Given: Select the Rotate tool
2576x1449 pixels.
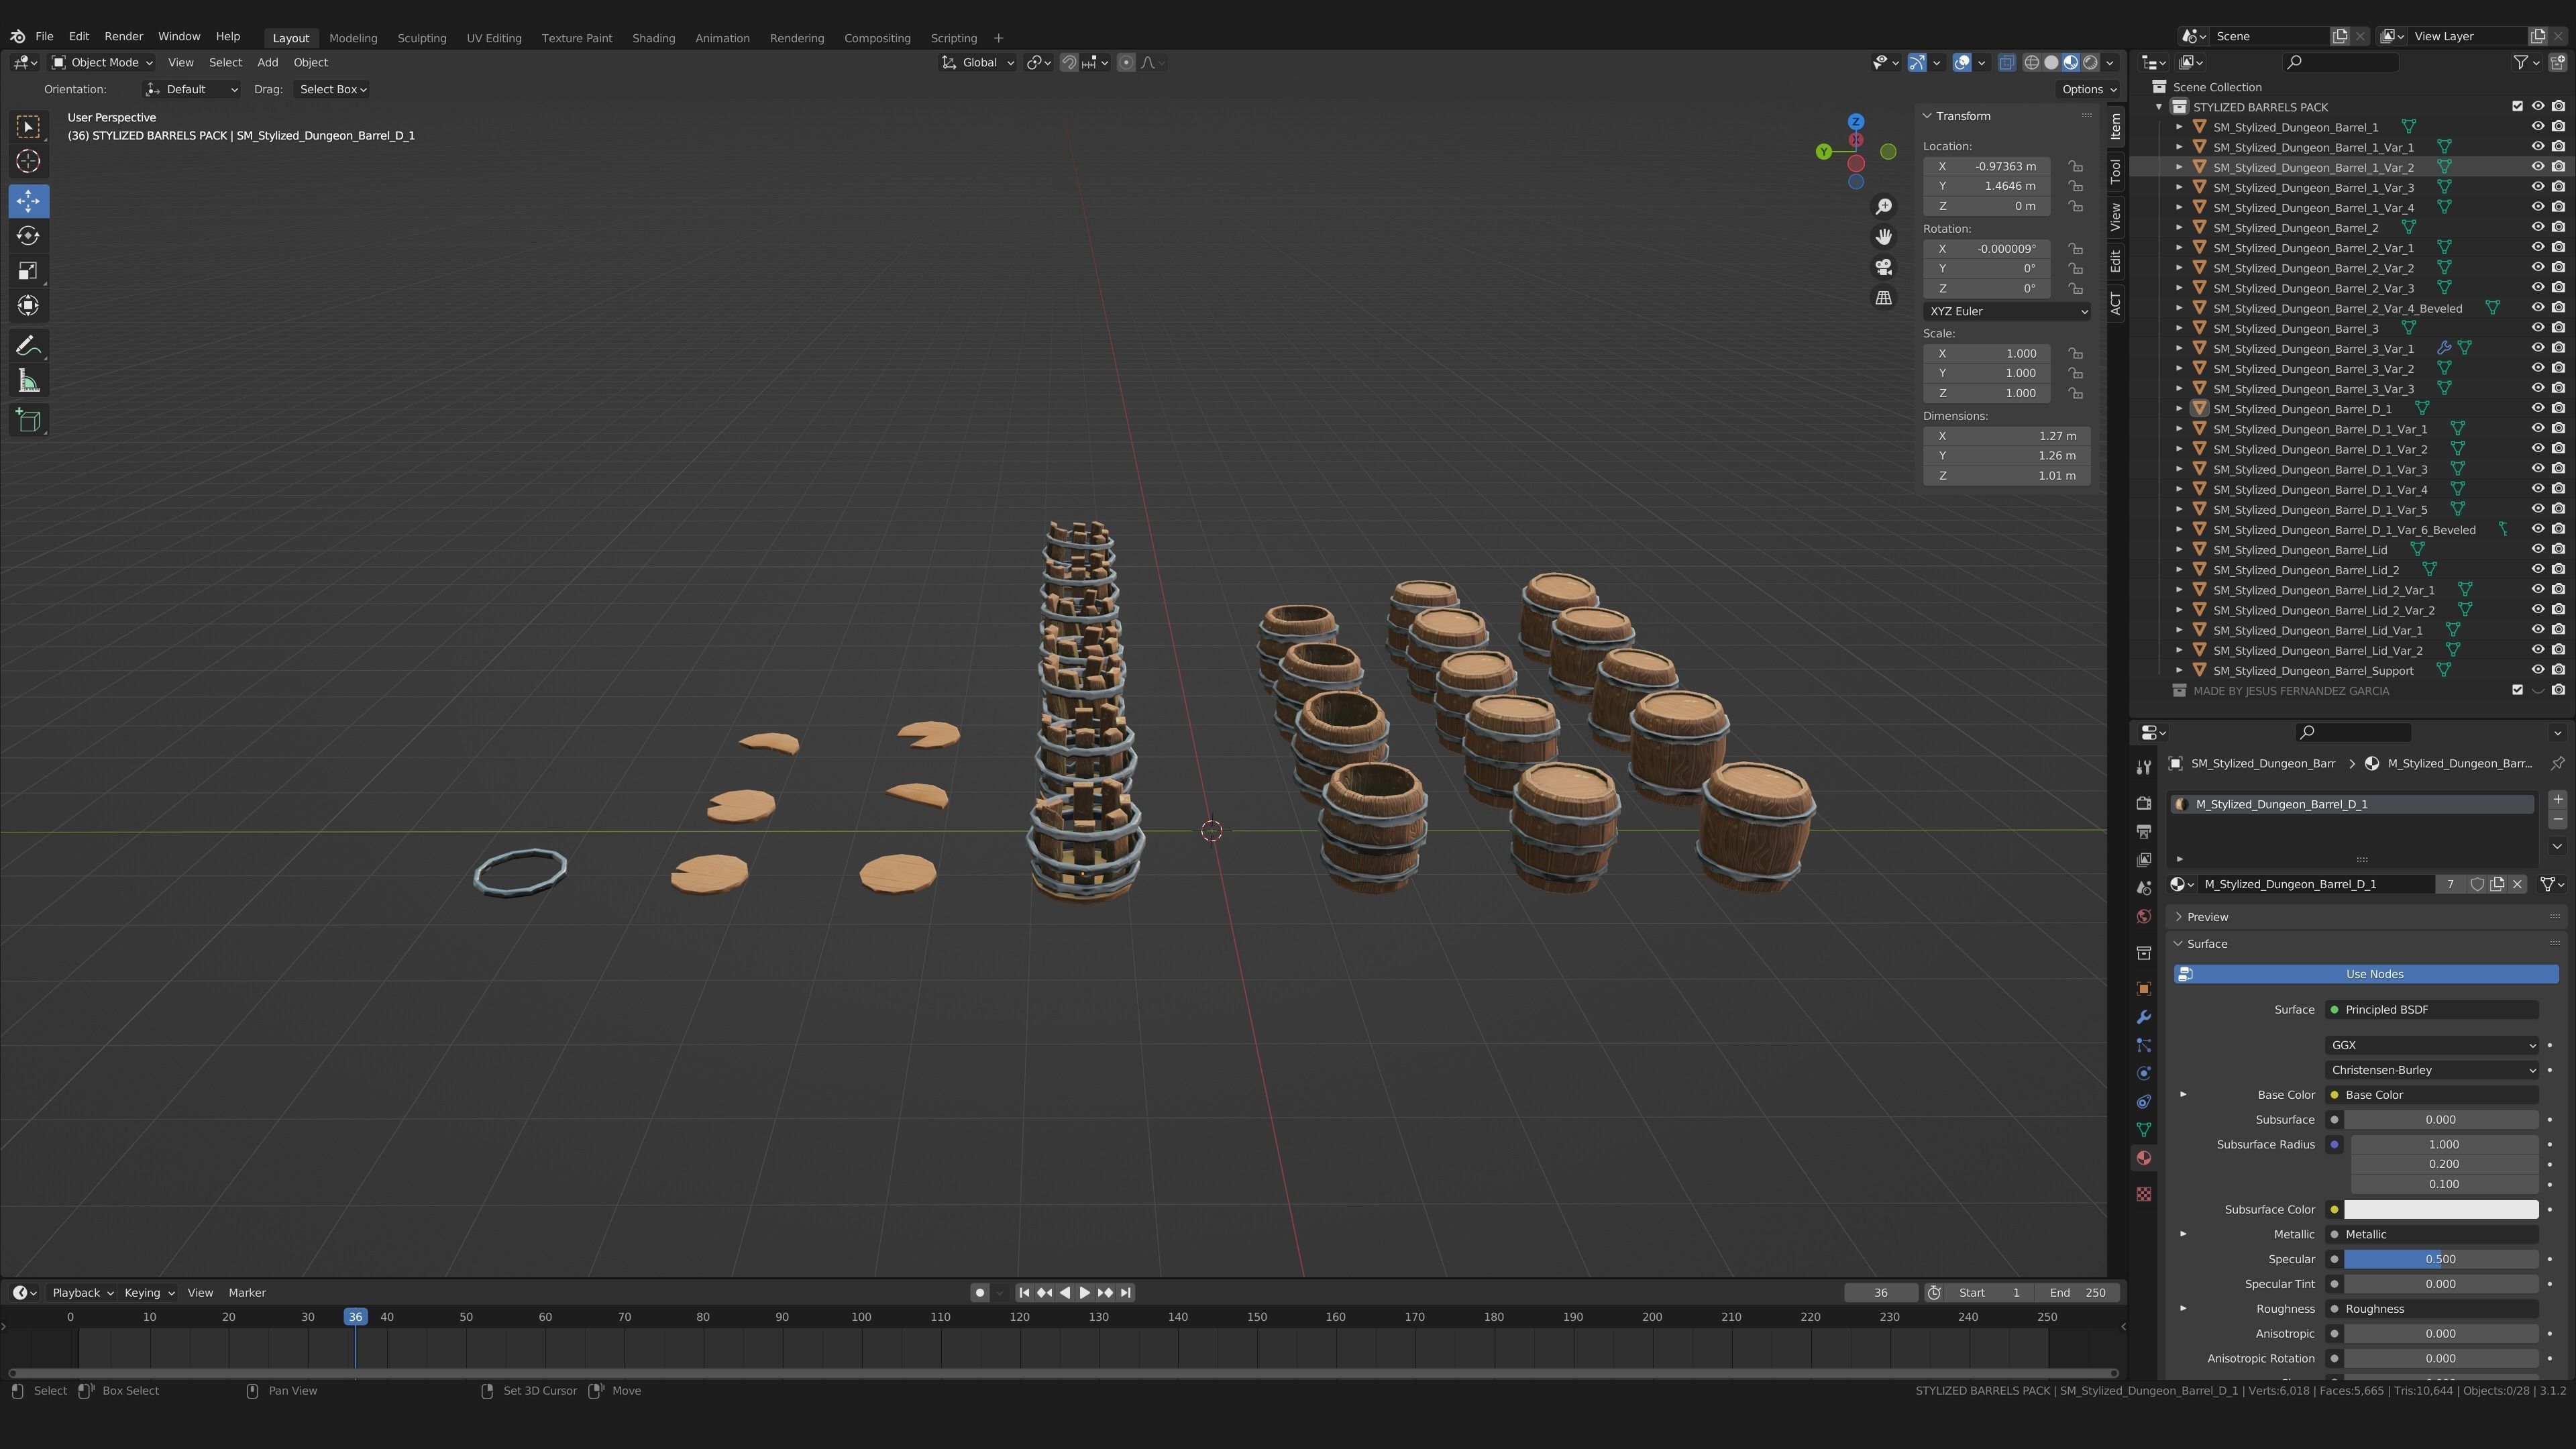Looking at the screenshot, I should point(28,236).
